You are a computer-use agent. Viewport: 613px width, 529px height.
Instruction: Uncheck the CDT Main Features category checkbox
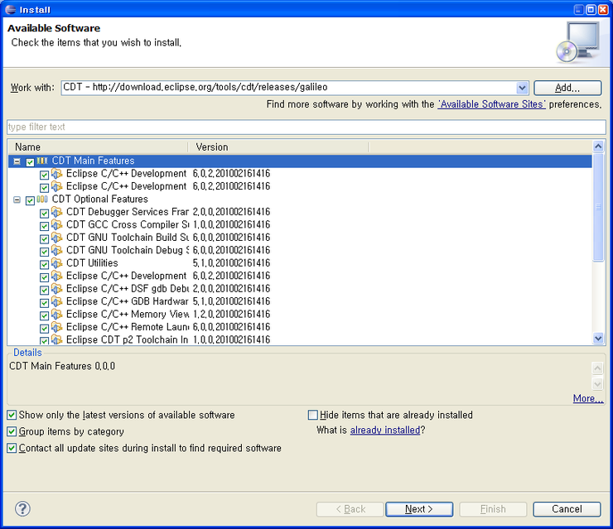click(x=30, y=161)
